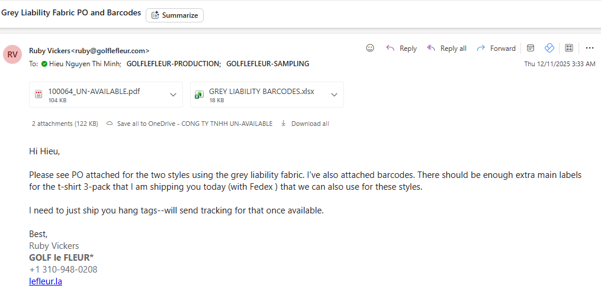Image resolution: width=601 pixels, height=295 pixels.
Task: Save all attachments to OneDrive
Action: [189, 124]
